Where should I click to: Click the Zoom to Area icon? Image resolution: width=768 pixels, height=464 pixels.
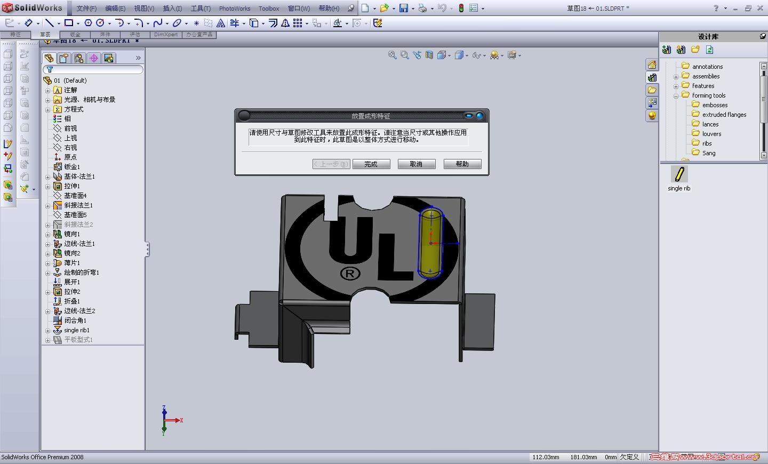(405, 55)
